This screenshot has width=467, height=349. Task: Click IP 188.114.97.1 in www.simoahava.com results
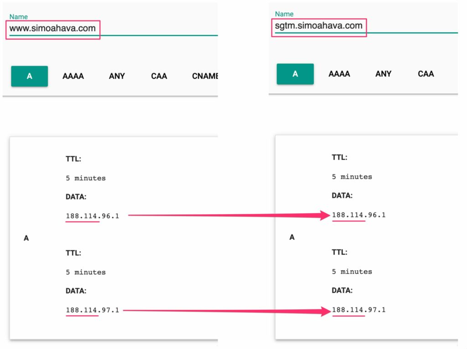pyautogui.click(x=92, y=310)
